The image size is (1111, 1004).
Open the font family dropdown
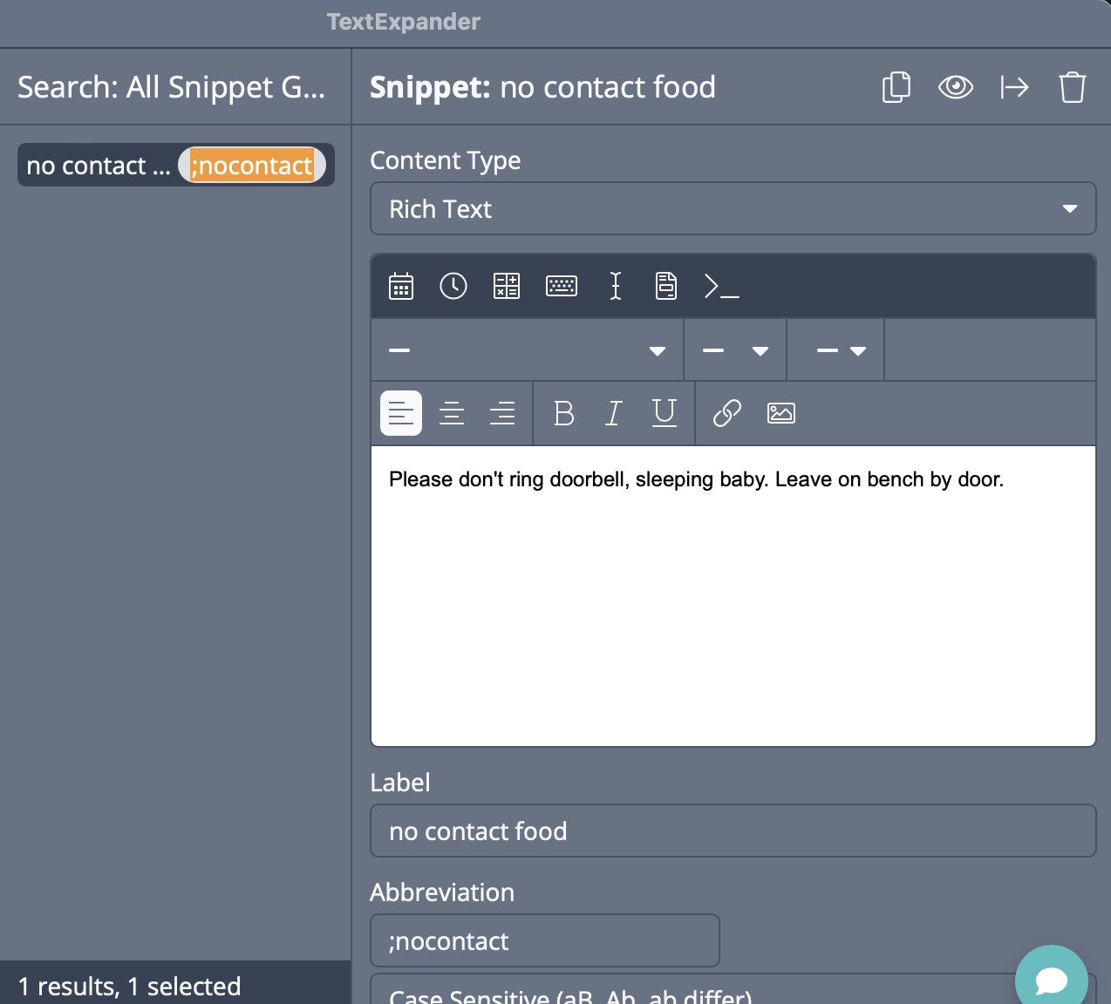tap(528, 350)
